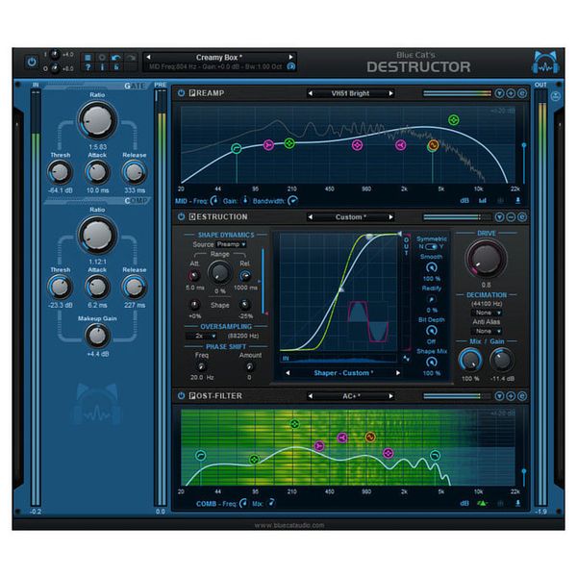
Task: Expand the Post-Filter section with plus icon
Action: click(x=511, y=396)
